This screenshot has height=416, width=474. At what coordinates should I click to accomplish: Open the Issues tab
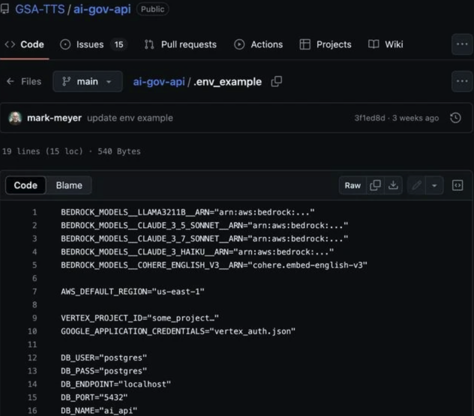93,44
